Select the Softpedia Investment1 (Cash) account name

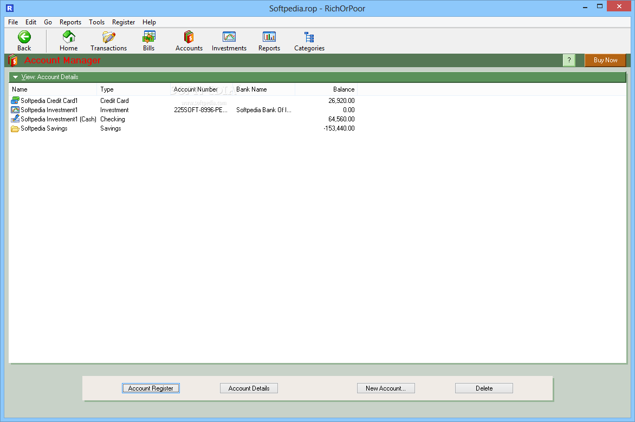59,119
